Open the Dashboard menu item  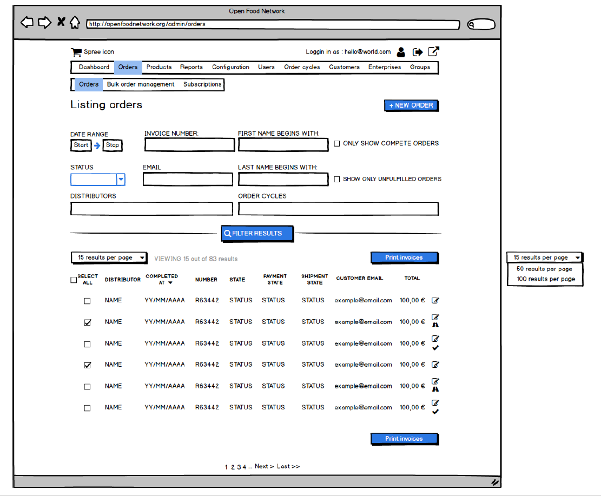(94, 67)
